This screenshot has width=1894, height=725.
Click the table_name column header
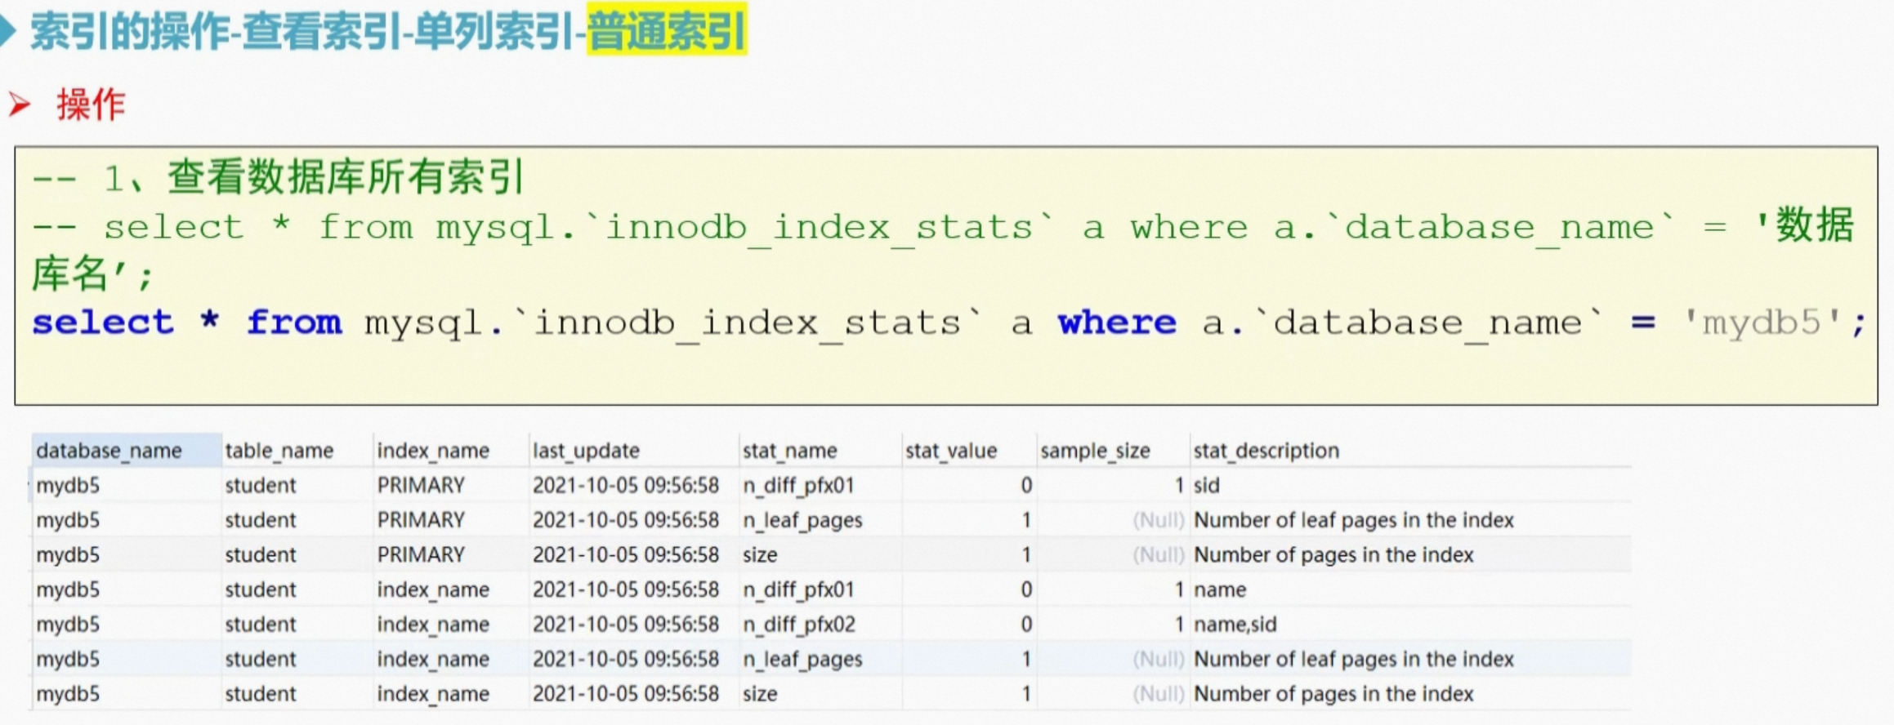coord(297,451)
